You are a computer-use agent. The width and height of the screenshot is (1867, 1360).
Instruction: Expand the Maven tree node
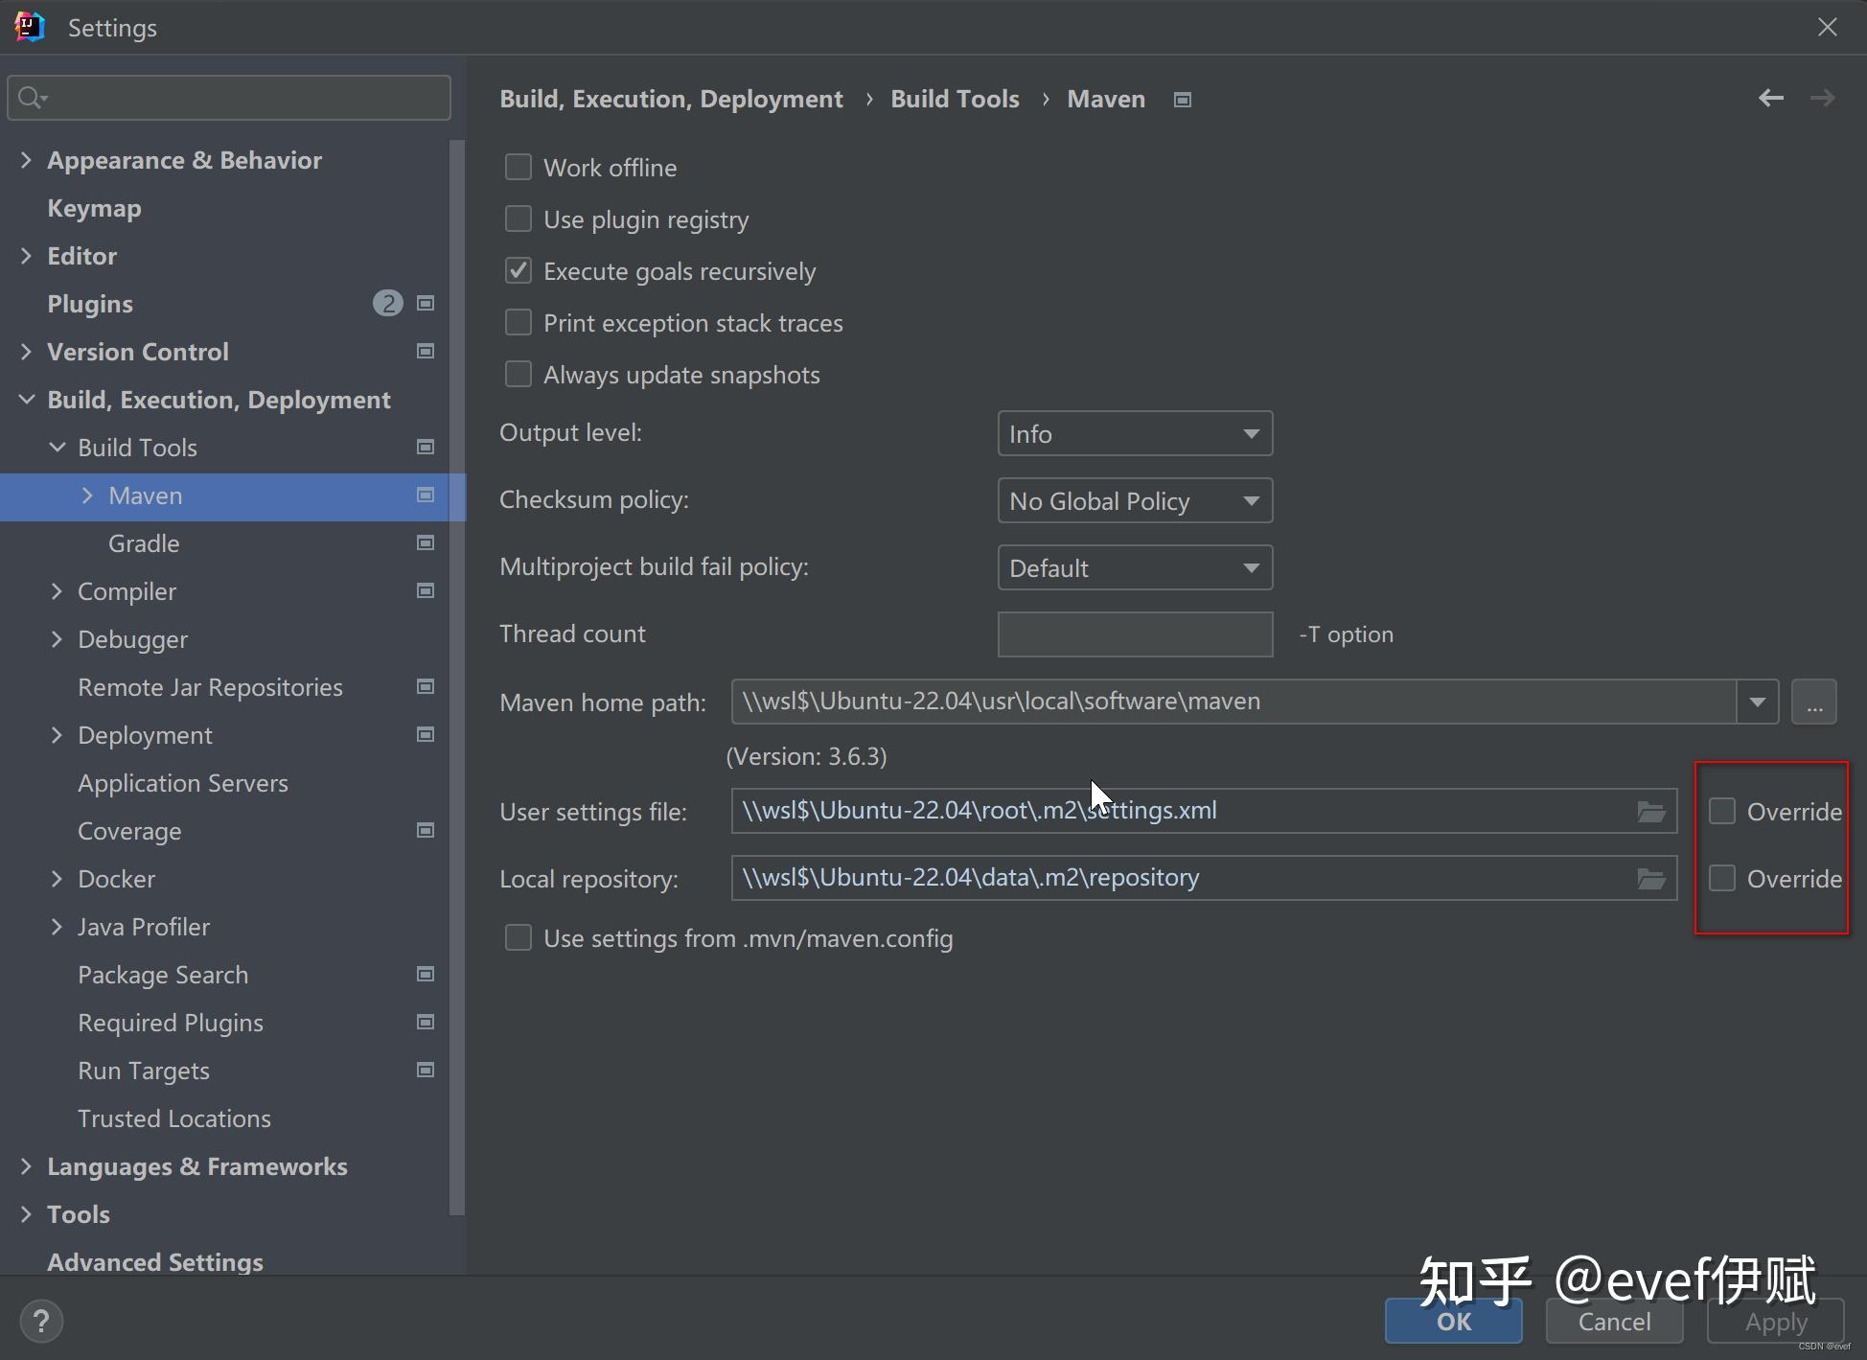pyautogui.click(x=87, y=496)
